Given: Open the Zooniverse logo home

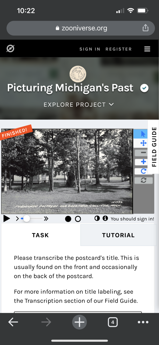Looking at the screenshot, I should pyautogui.click(x=10, y=49).
